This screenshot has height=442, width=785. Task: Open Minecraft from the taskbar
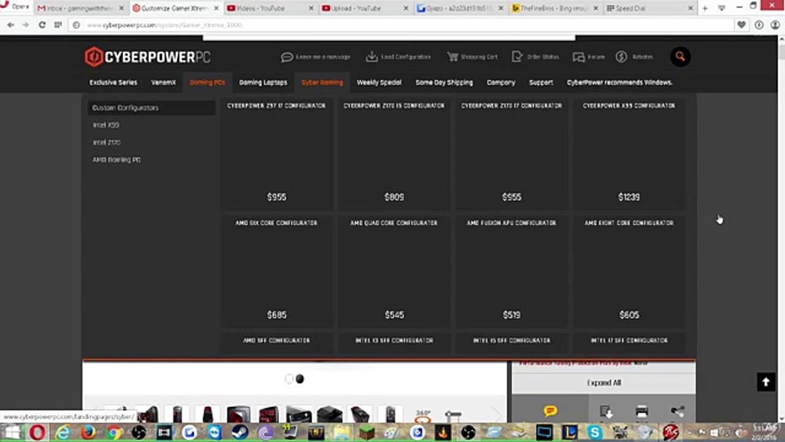(367, 432)
